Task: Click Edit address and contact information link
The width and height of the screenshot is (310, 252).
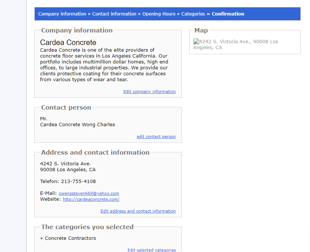Action: pyautogui.click(x=138, y=211)
